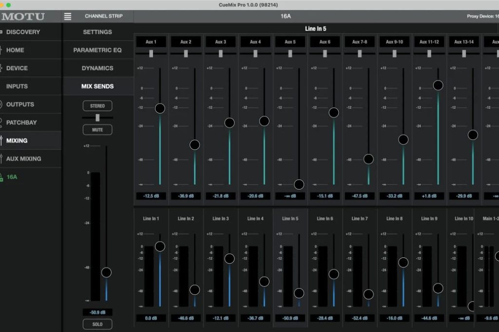Click the hamburger menu icon beside Channel Strip
This screenshot has width=499, height=332.
point(68,16)
